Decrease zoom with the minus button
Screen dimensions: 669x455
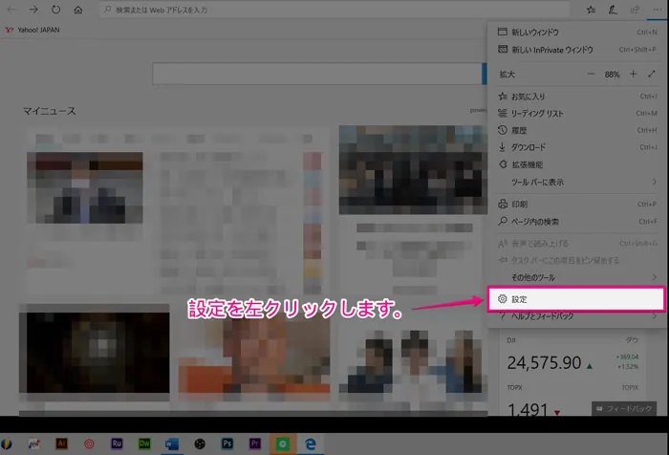click(x=591, y=75)
